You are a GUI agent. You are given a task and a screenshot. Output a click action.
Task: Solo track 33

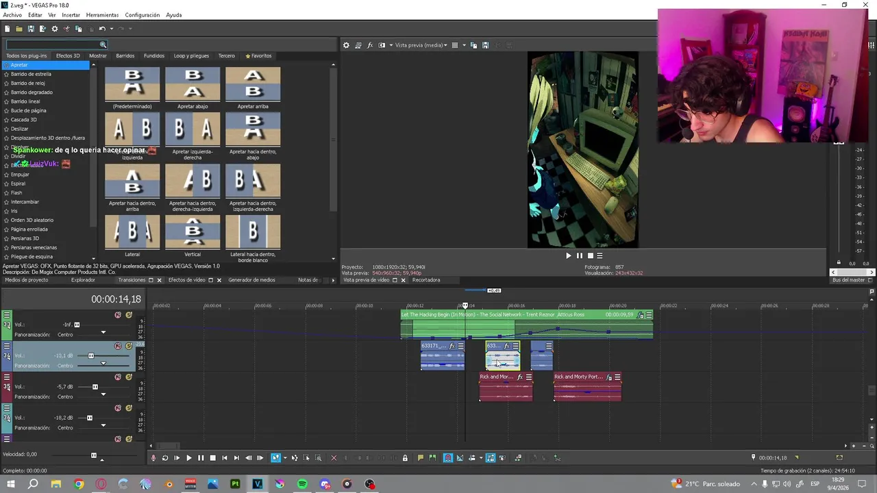pyautogui.click(x=129, y=315)
